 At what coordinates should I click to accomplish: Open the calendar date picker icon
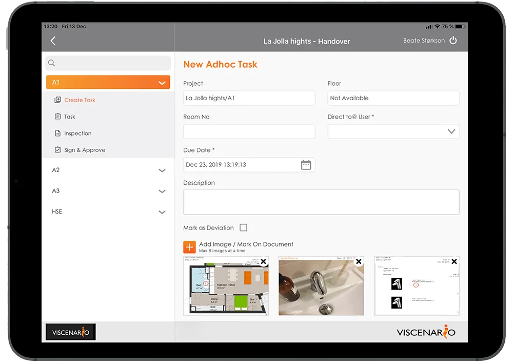click(x=306, y=165)
